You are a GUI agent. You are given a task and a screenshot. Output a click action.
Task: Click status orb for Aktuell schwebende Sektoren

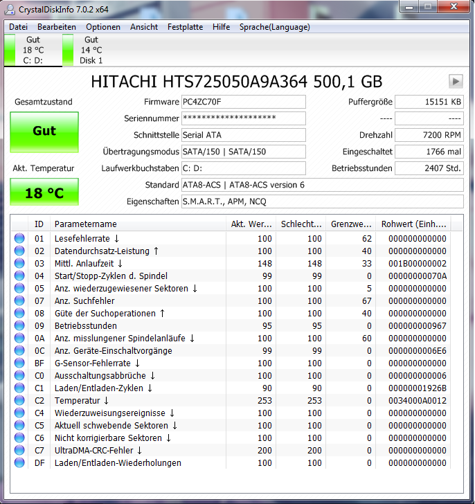point(19,425)
